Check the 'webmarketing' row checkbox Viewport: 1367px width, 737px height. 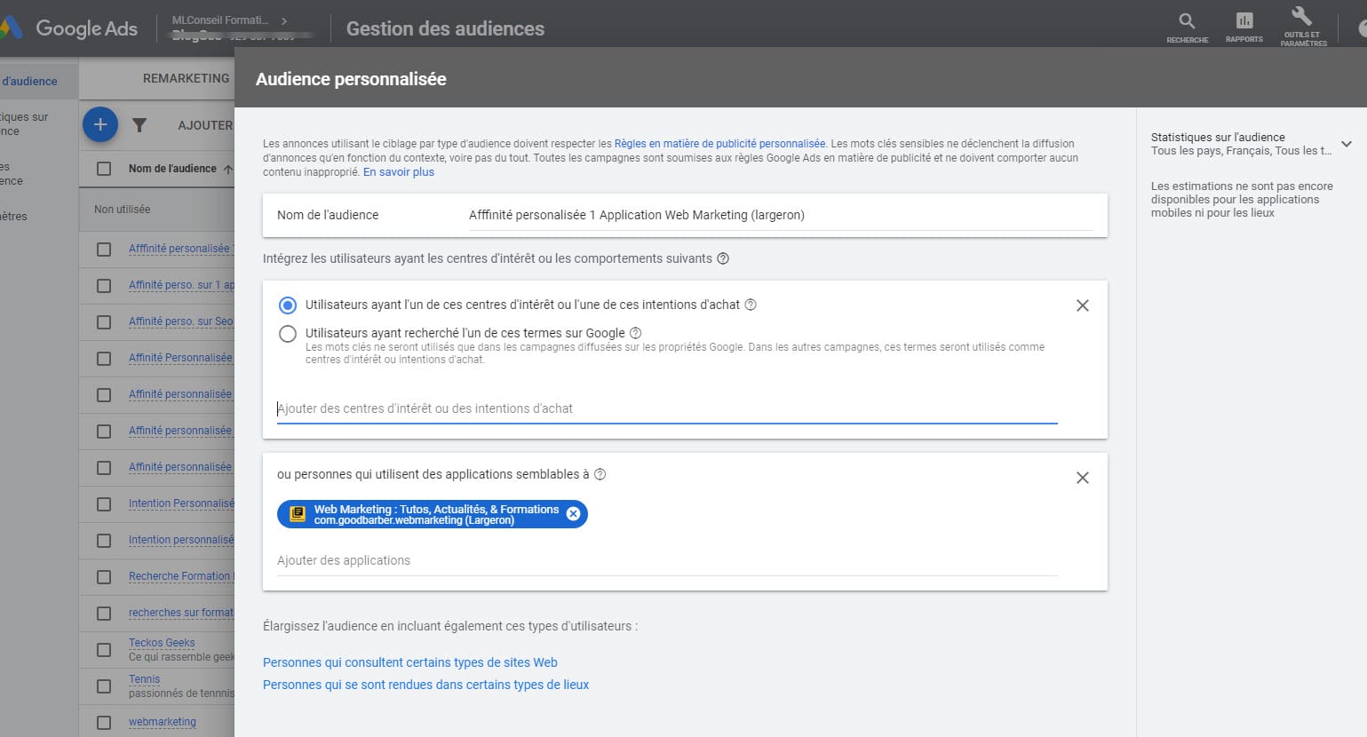[x=104, y=723]
